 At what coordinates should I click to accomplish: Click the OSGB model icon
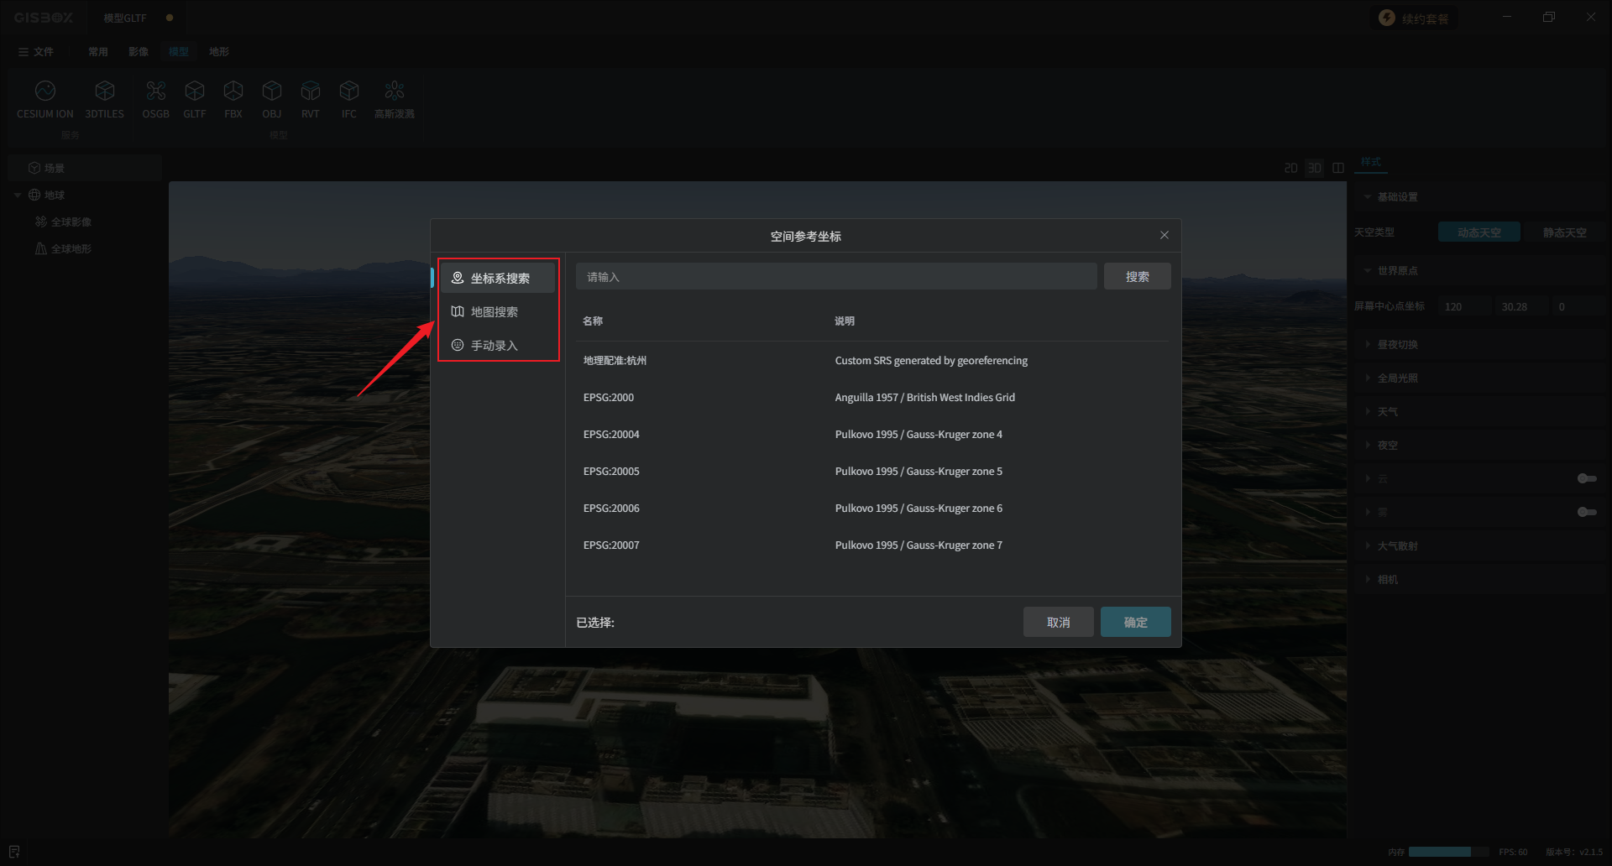[155, 91]
